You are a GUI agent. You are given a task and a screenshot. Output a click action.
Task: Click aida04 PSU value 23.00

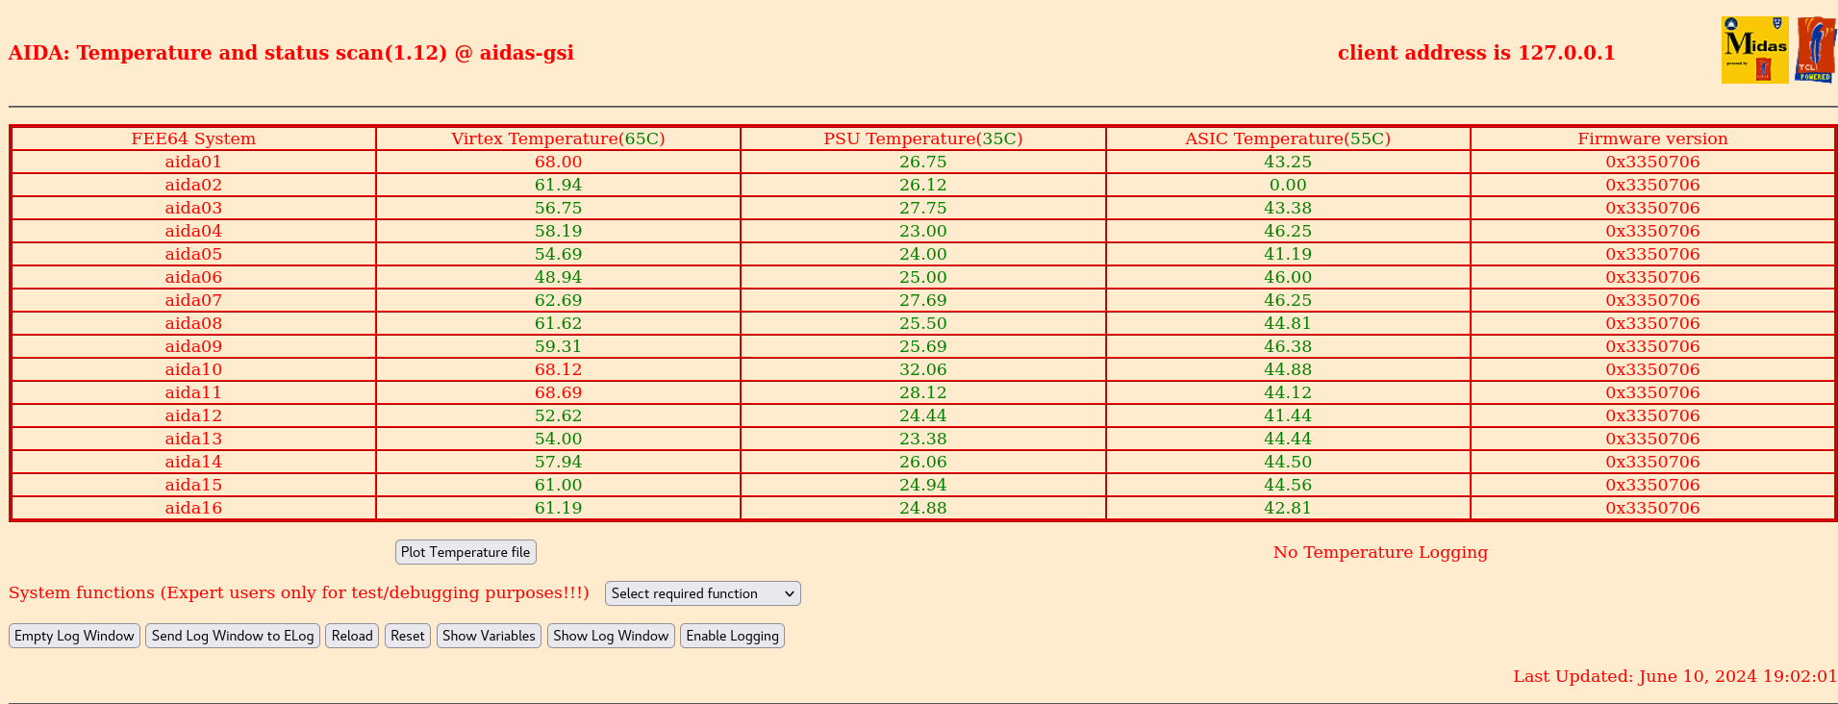(923, 231)
